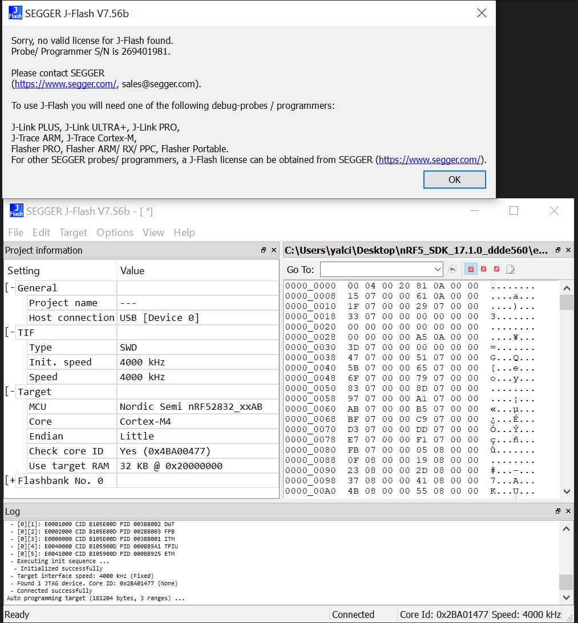Click the J-Flash icon in dialog title
The height and width of the screenshot is (623, 578).
click(x=15, y=13)
